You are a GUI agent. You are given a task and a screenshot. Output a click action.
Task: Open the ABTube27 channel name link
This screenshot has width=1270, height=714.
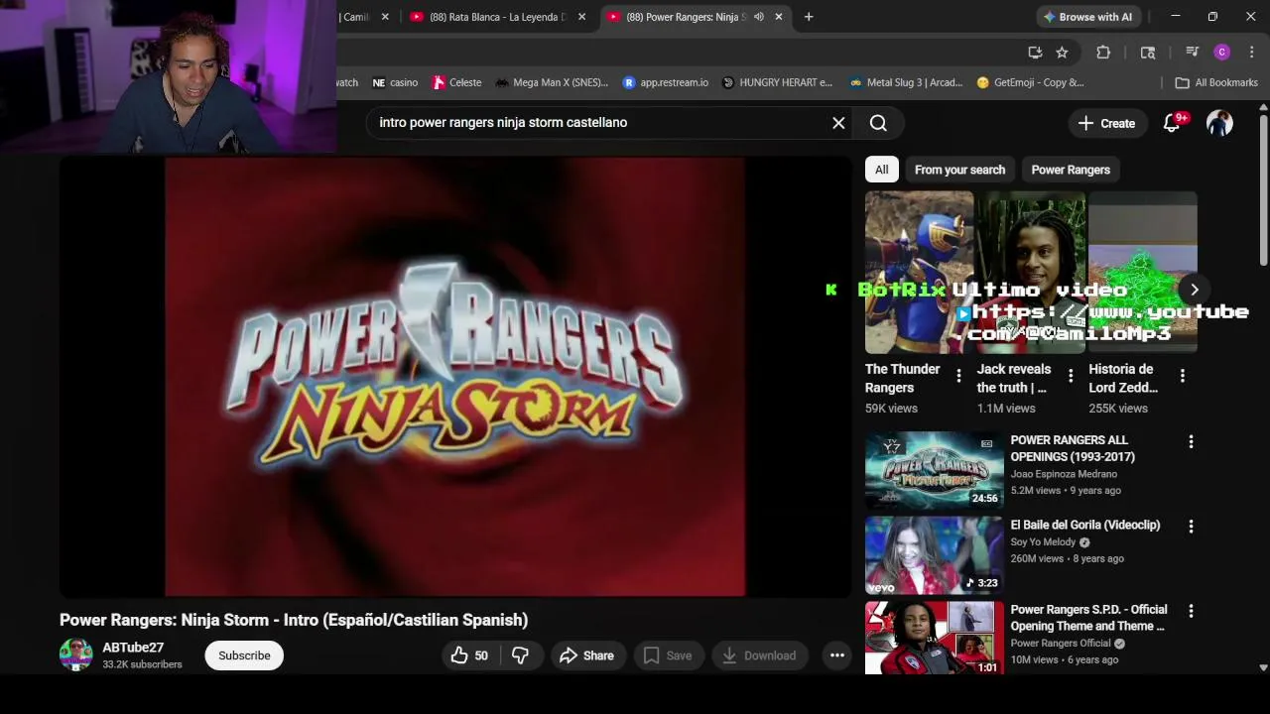133,648
